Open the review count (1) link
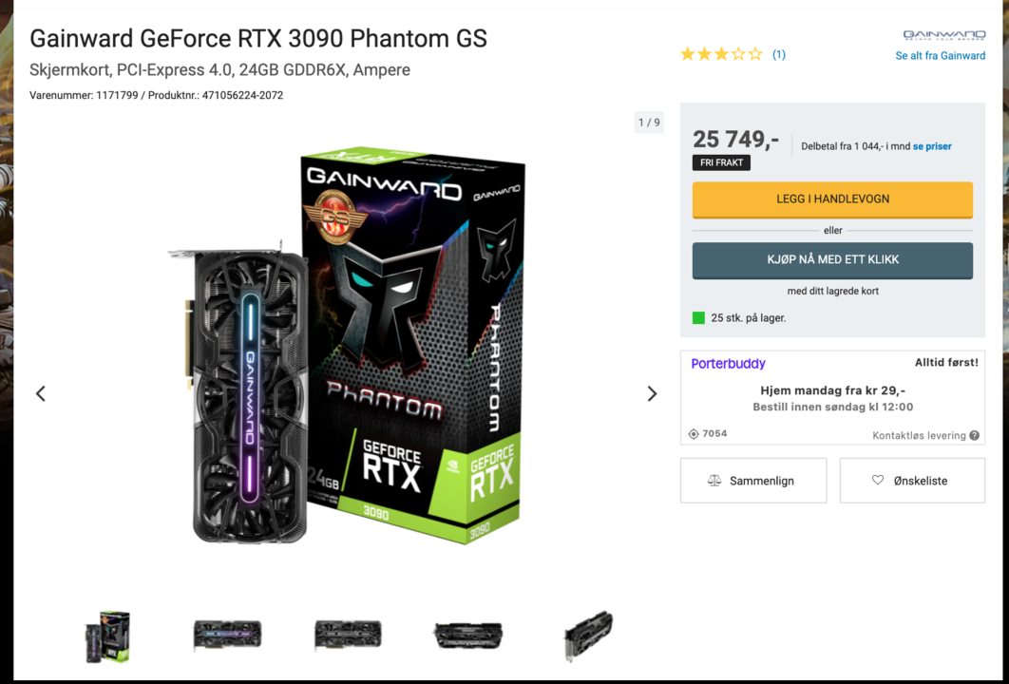The image size is (1009, 684). [x=778, y=54]
